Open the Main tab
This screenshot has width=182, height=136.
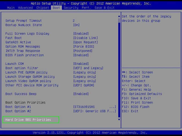pyautogui.click(x=11, y=8)
